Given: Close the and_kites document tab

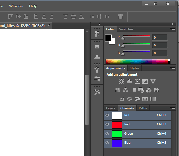Looking at the screenshot, I should click(49, 25).
